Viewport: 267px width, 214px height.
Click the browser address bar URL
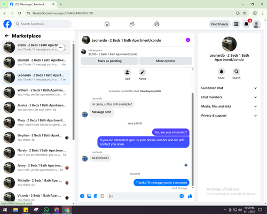click(62, 13)
